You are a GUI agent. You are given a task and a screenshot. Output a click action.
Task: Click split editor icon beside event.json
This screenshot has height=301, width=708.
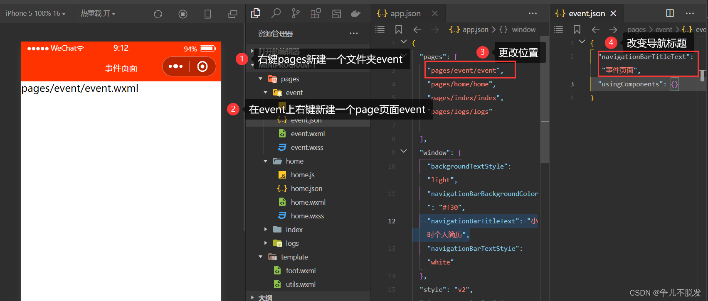point(670,13)
